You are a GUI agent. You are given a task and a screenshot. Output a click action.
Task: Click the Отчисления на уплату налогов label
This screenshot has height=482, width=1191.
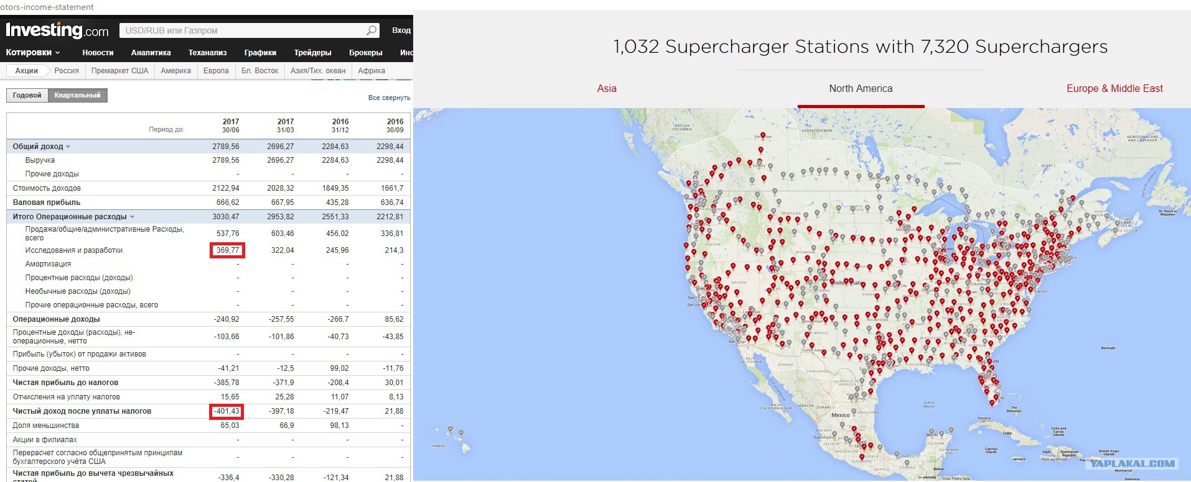click(x=67, y=397)
